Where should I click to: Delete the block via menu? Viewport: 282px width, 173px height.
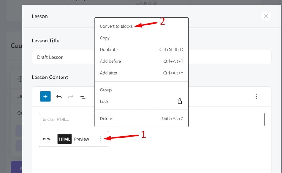coord(106,118)
